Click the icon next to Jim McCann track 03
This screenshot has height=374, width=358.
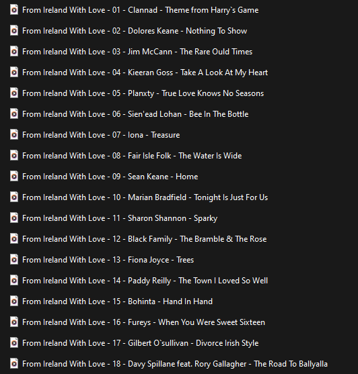[x=14, y=51]
